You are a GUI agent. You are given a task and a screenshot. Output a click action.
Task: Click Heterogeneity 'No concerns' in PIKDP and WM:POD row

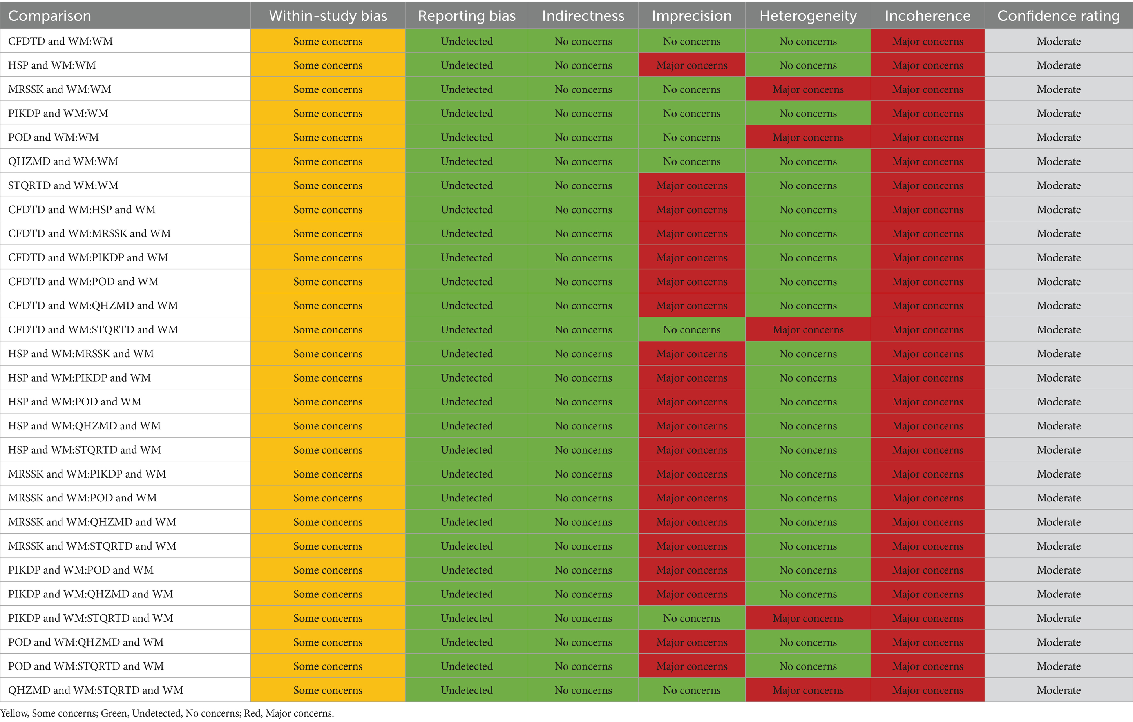click(x=808, y=570)
